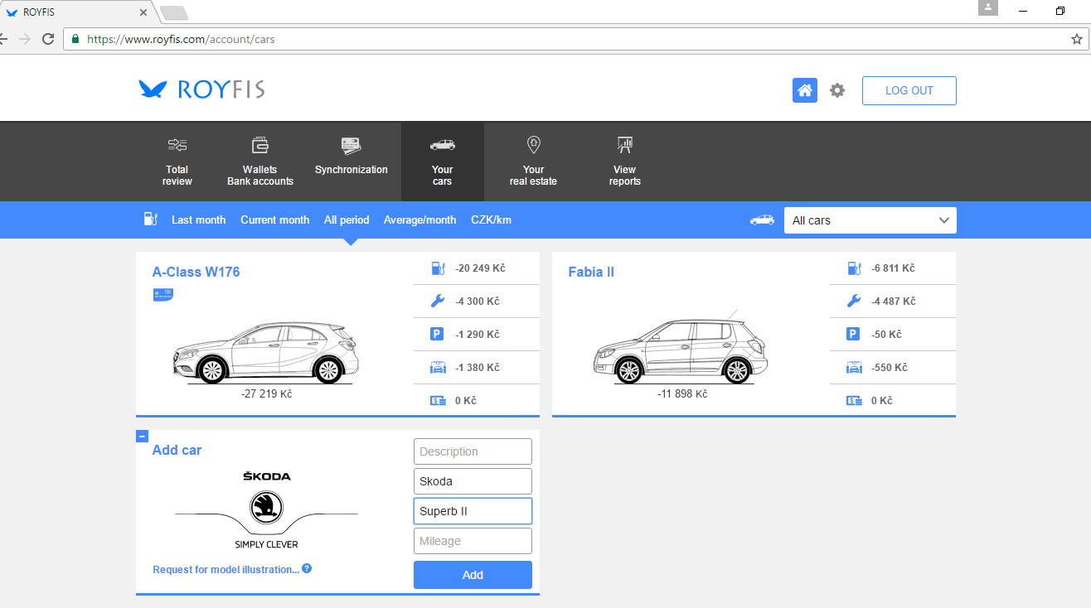Click the parking icon for -1 290 Kč
1091x608 pixels.
click(x=438, y=335)
